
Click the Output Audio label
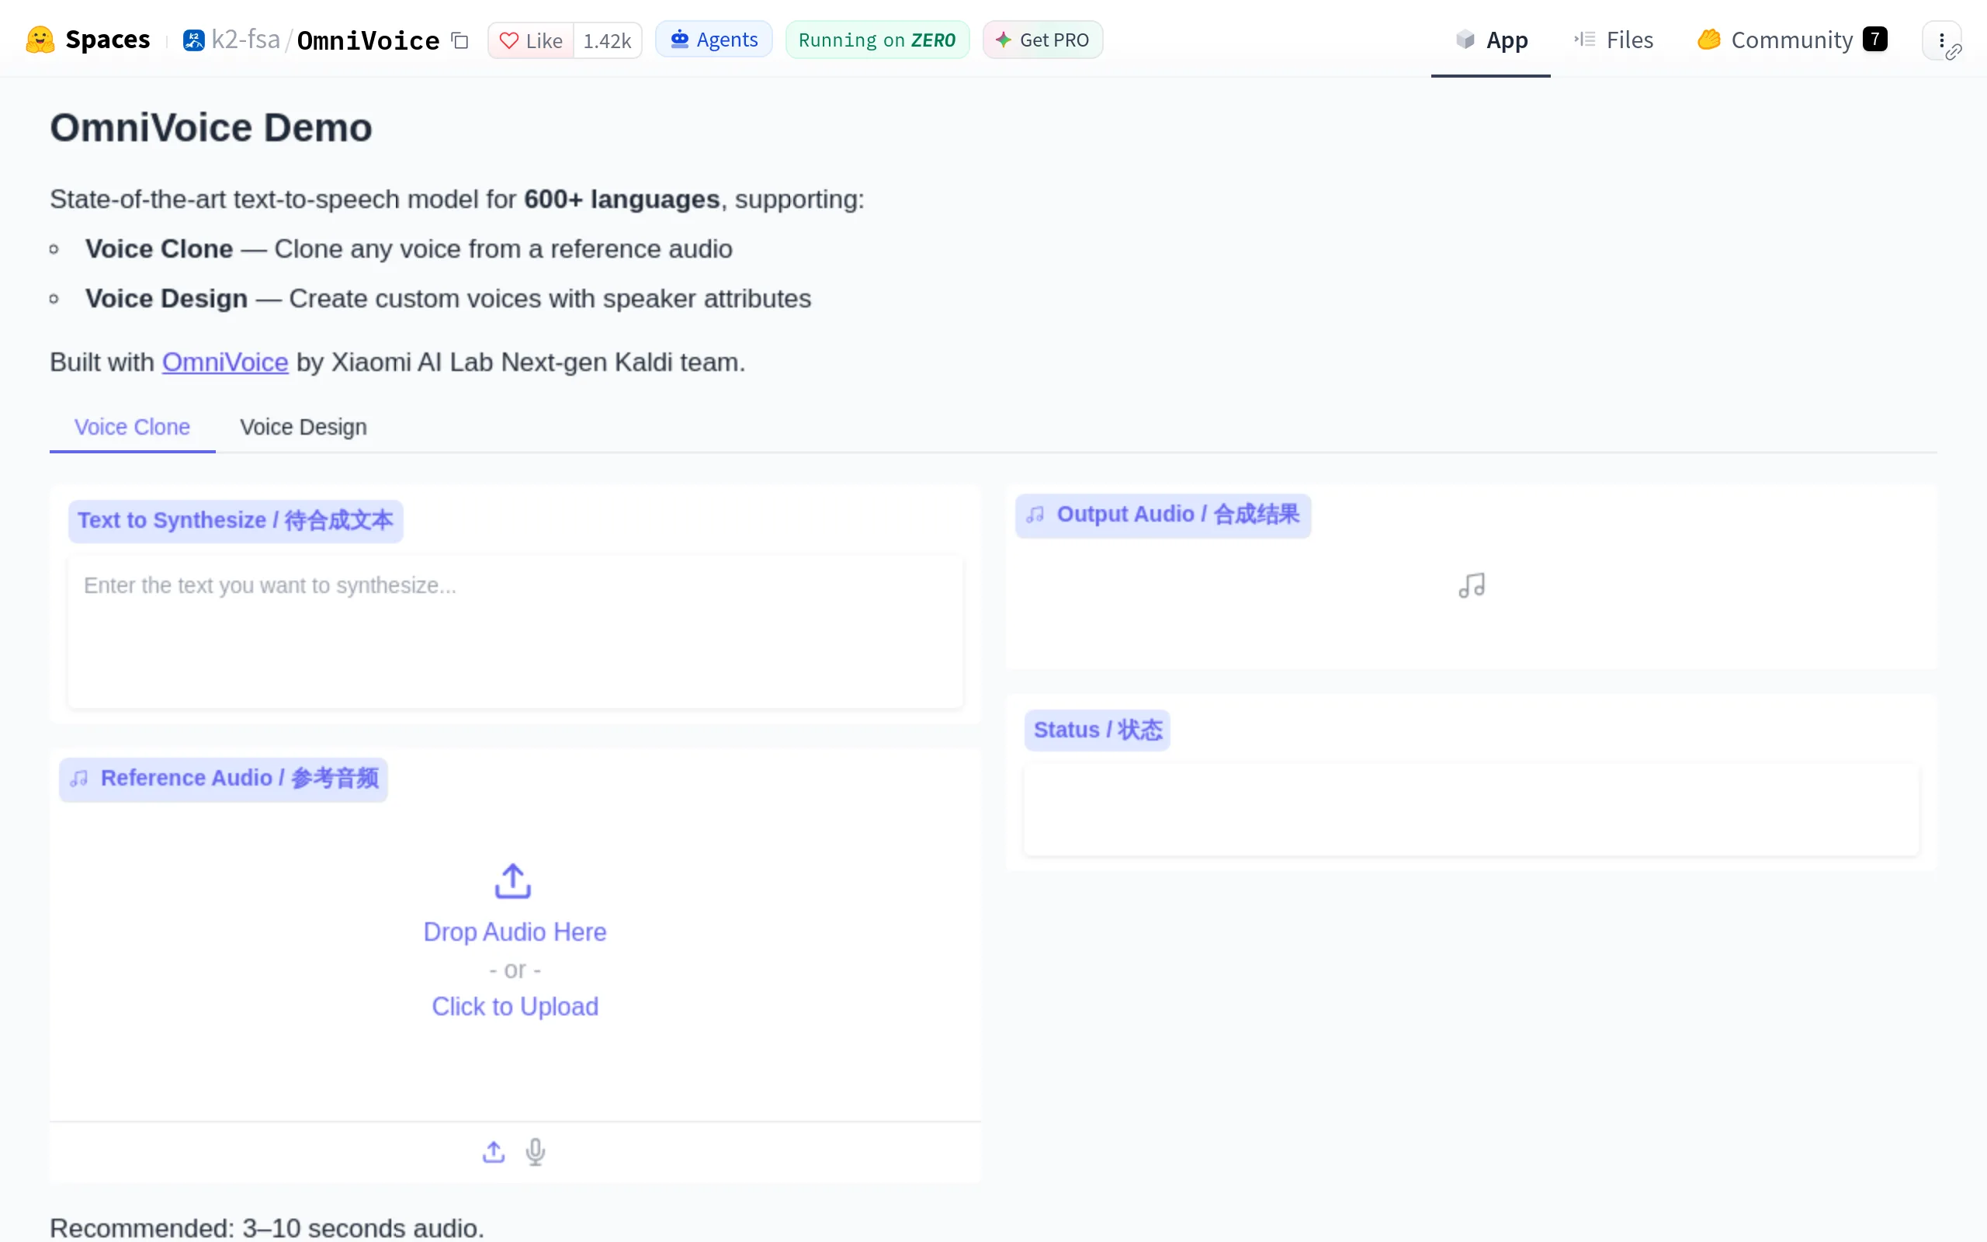pos(1163,515)
